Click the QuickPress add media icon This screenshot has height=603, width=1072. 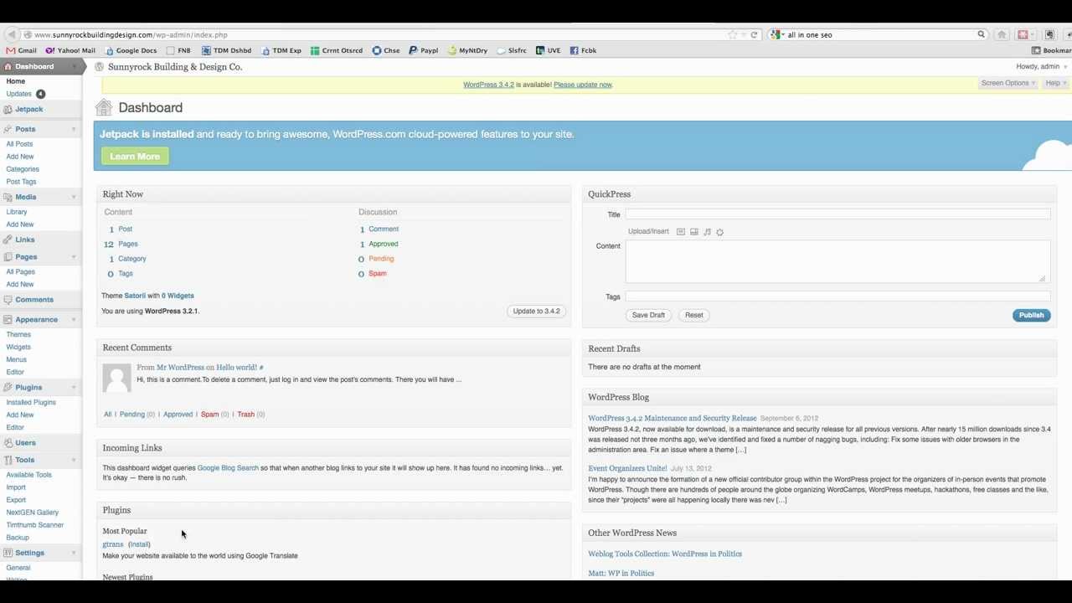[x=719, y=232]
